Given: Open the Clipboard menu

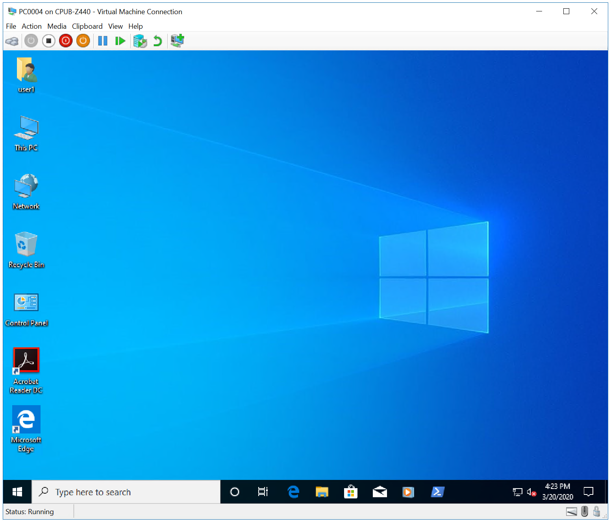Looking at the screenshot, I should coord(87,26).
